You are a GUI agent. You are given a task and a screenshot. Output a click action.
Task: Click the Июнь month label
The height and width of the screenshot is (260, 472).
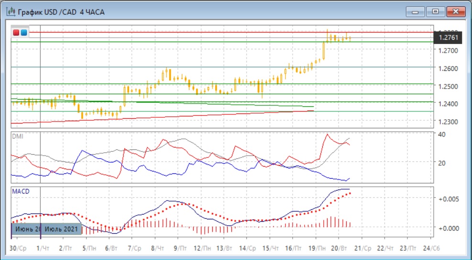26,229
